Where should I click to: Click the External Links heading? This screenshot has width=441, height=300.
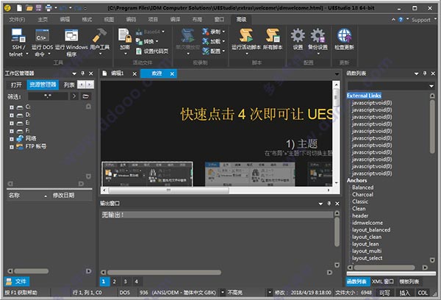coord(364,96)
